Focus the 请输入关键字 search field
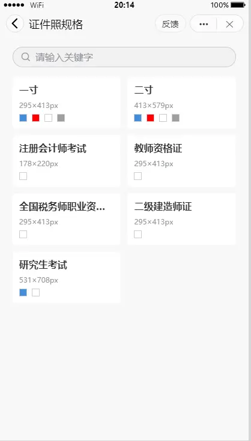 coord(124,57)
